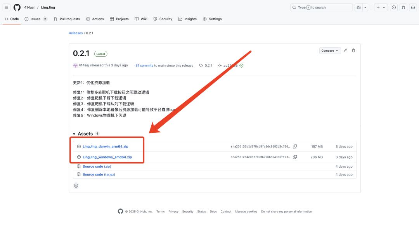
Task: Switch to the Security tab
Action: (163, 19)
